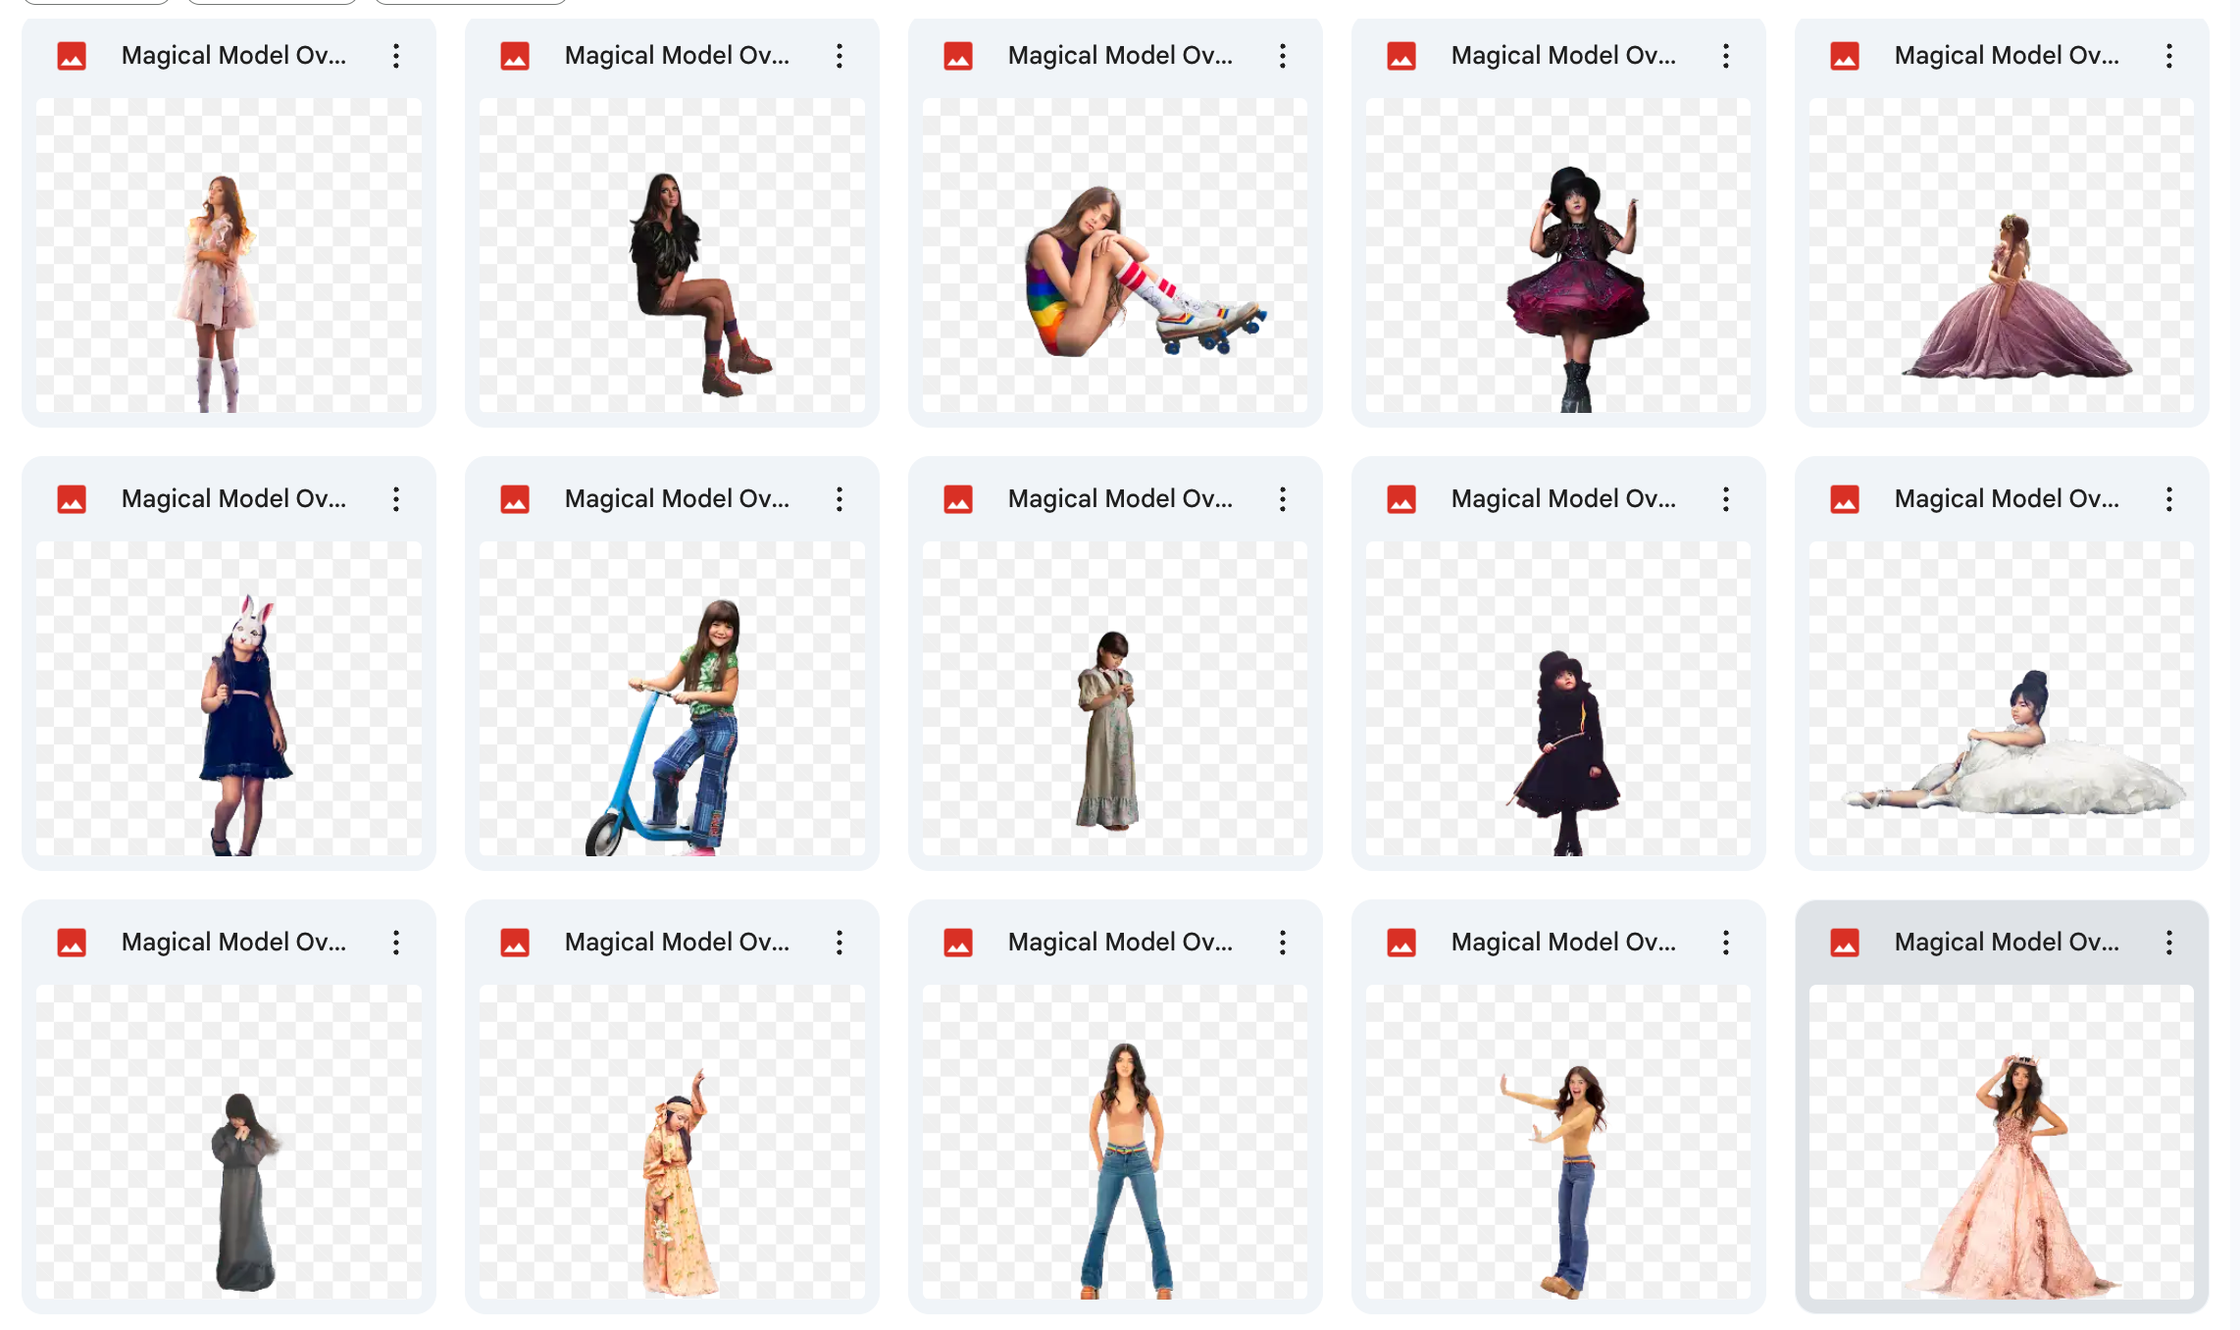Open more actions for black top hat image
This screenshot has width=2240, height=1330.
point(1725,56)
